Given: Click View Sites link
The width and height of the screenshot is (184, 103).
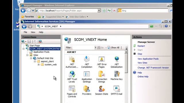Looking at the screenshot, I should (x=142, y=63).
